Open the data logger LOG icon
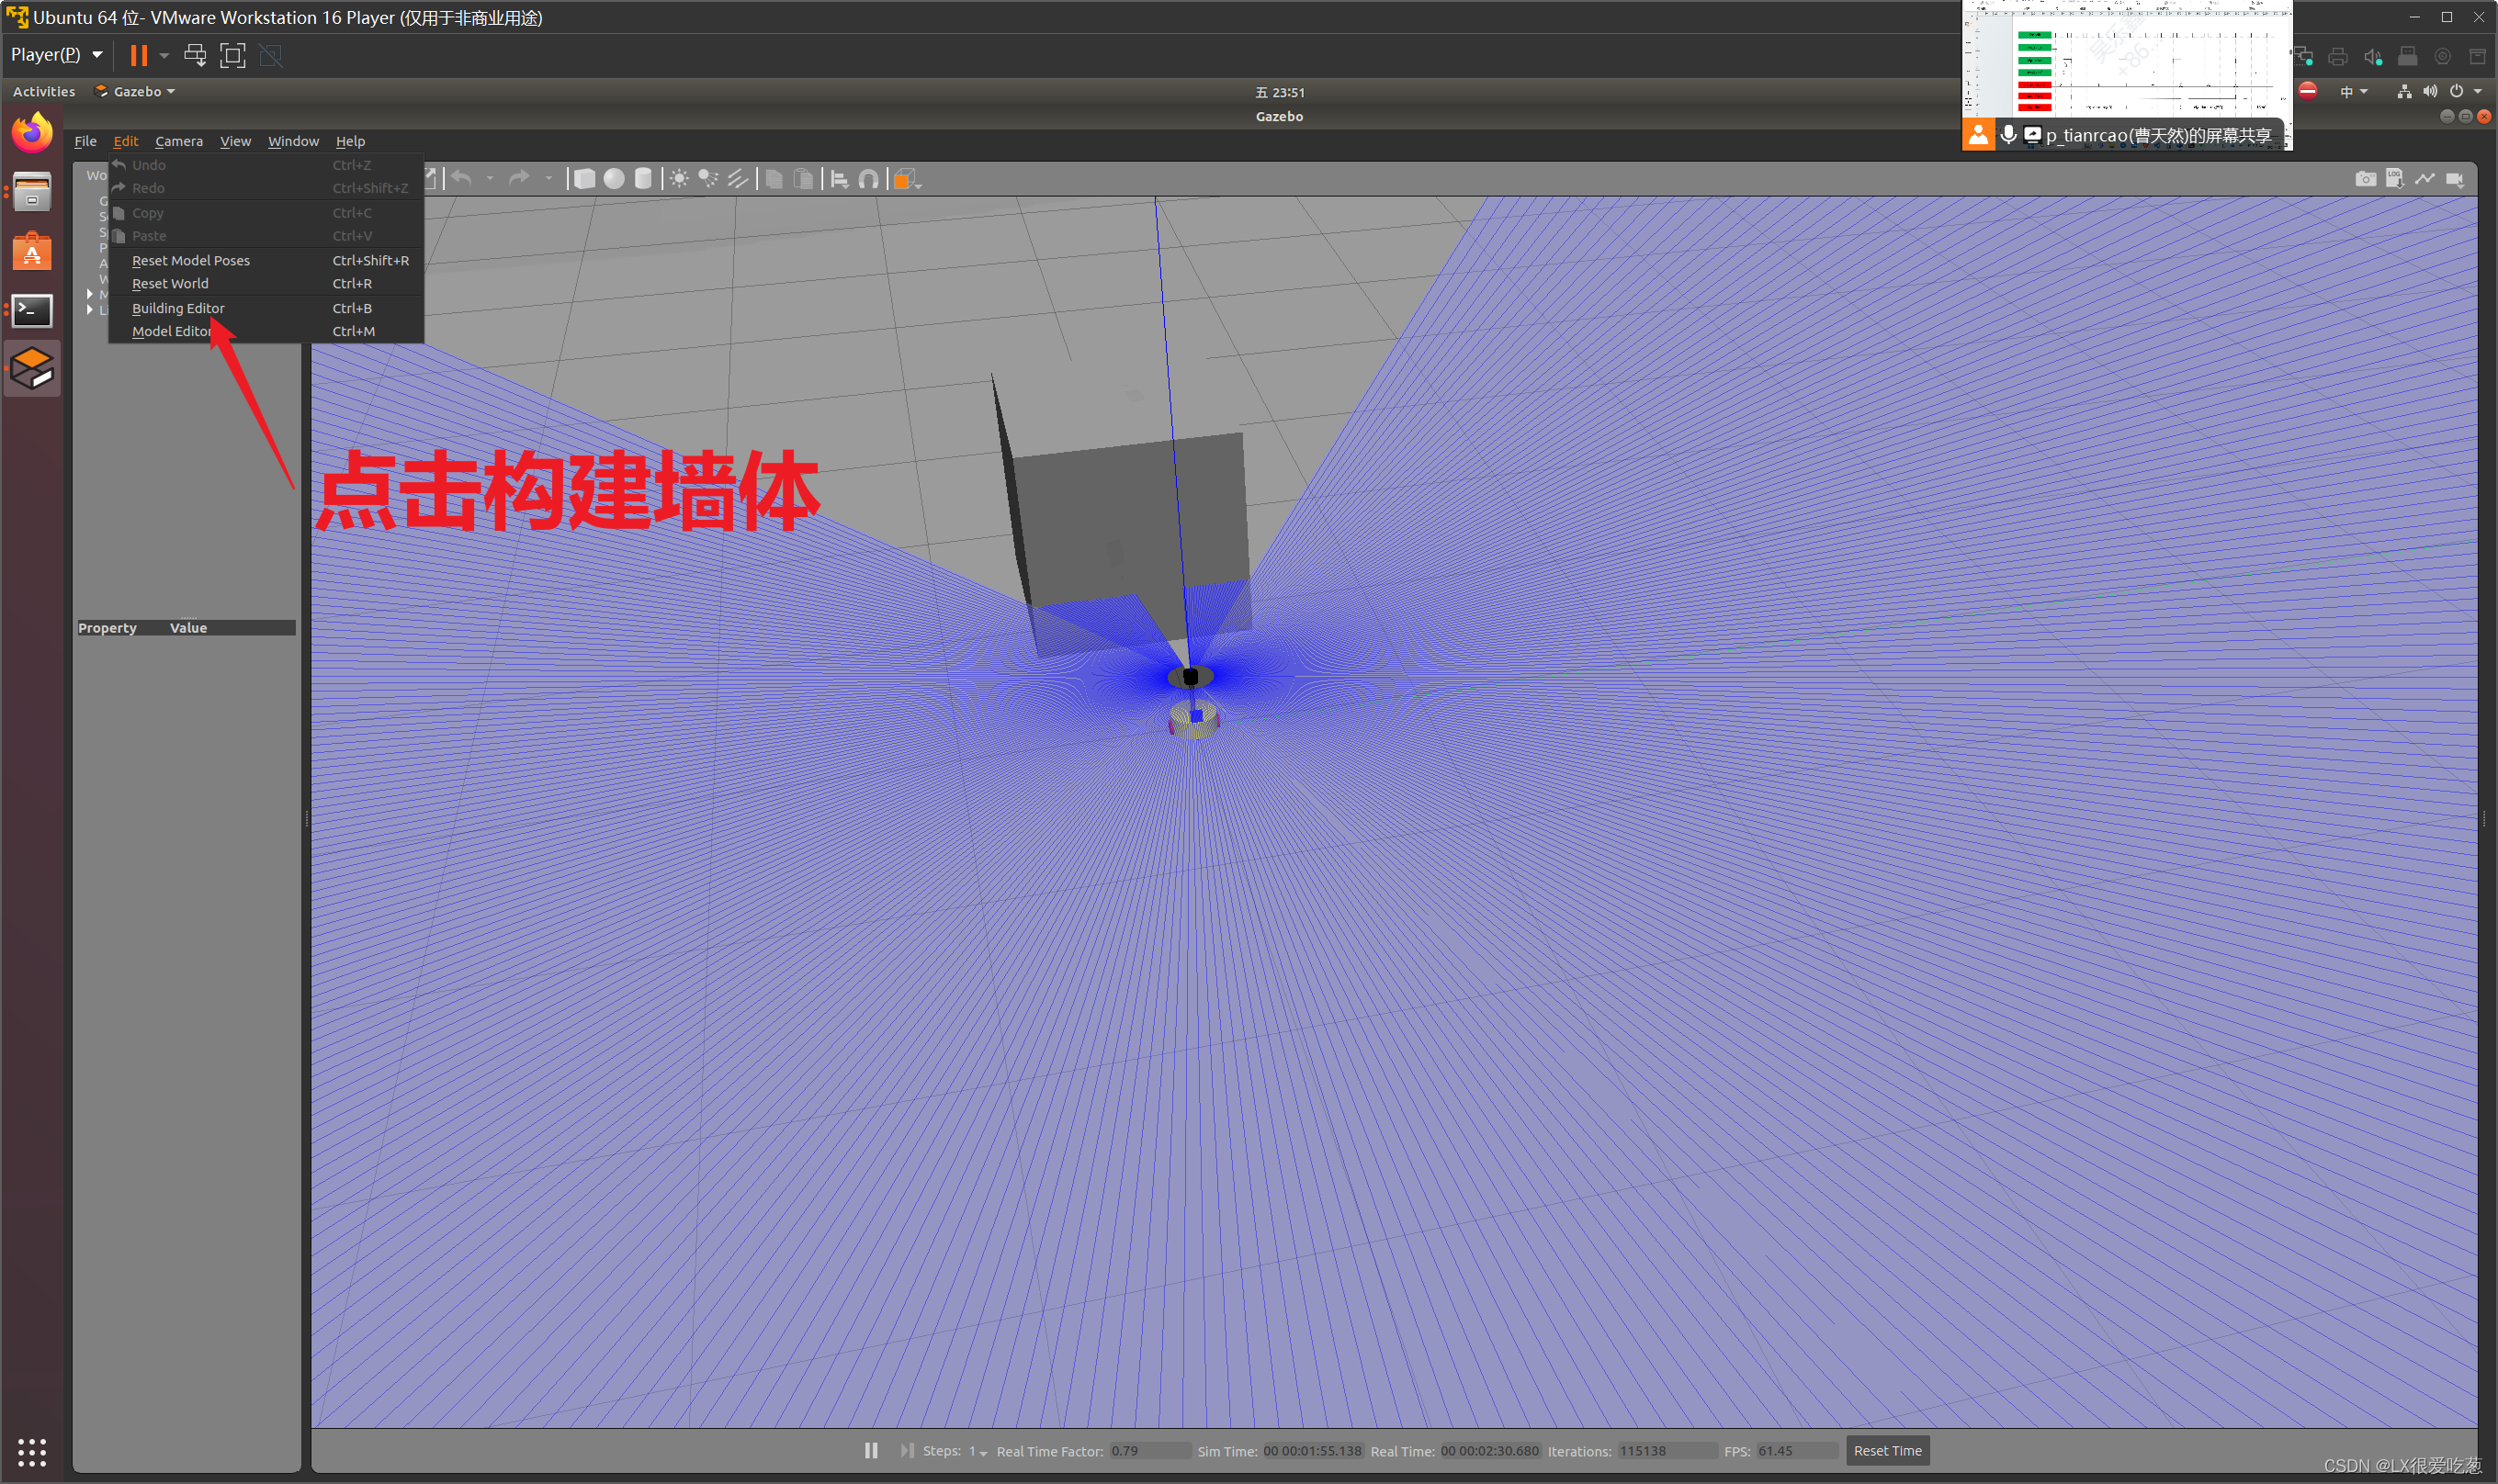The image size is (2498, 1484). click(x=2395, y=179)
